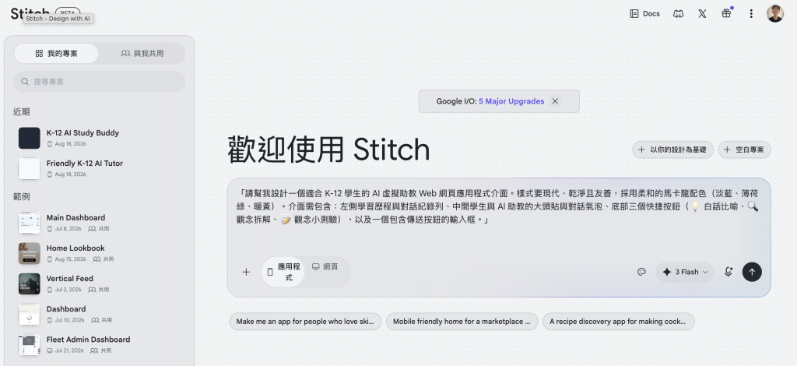Open the color palette theme icon

tap(641, 272)
